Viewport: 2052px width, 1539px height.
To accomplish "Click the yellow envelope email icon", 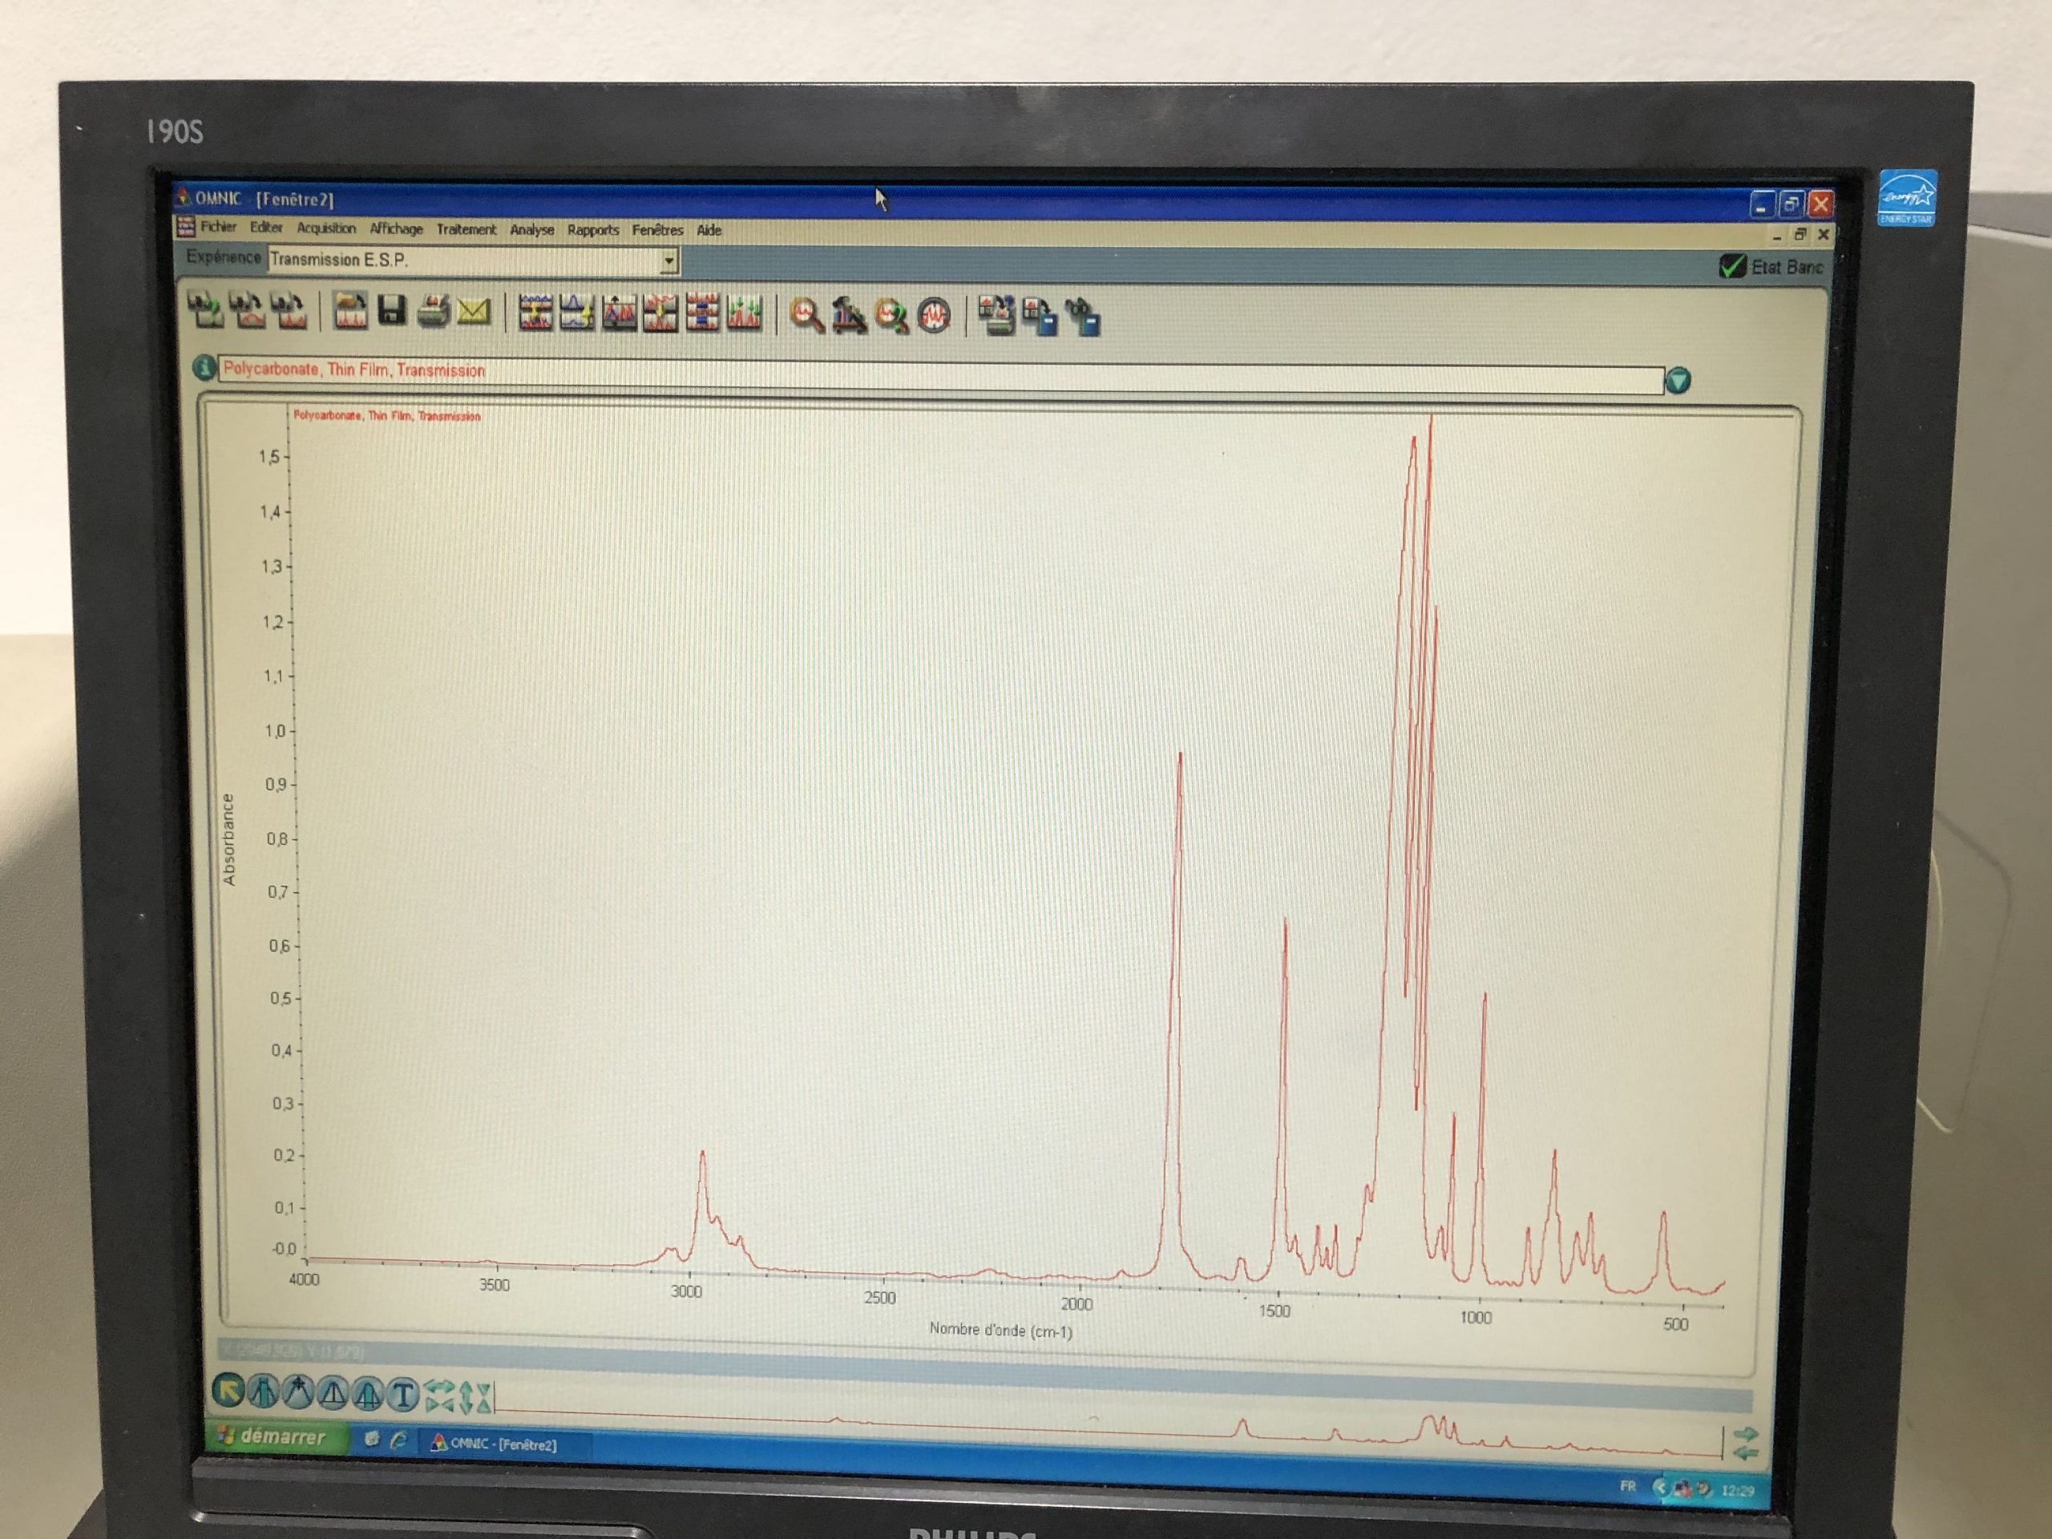I will coord(473,312).
